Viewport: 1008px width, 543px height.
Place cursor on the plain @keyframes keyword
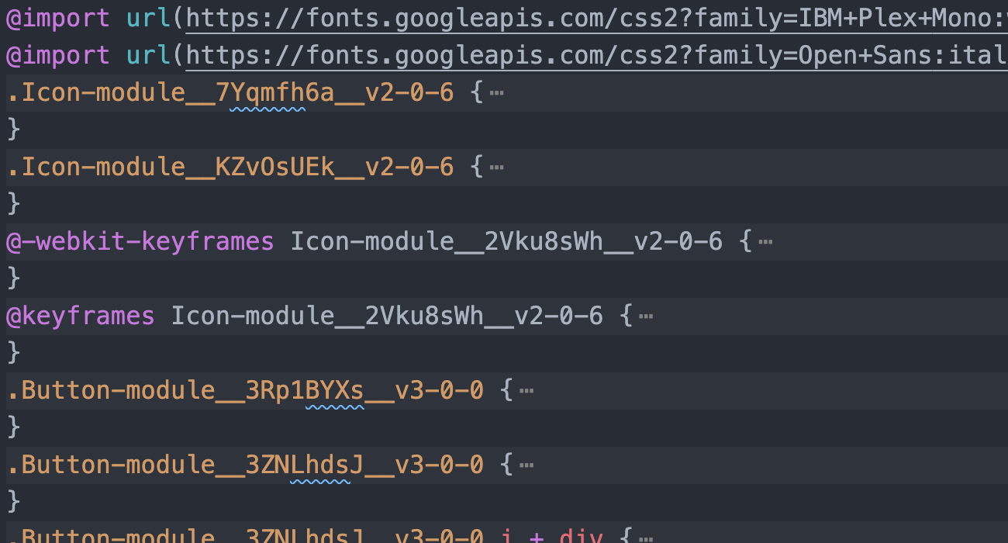(81, 316)
